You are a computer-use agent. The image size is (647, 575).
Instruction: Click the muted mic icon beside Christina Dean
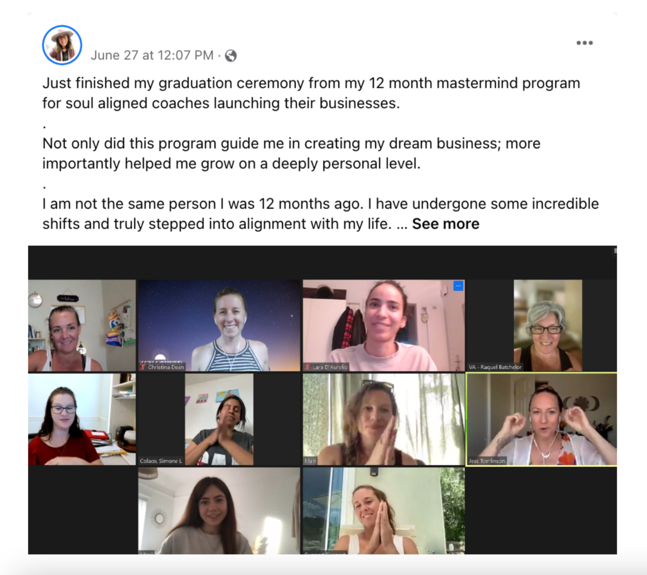(143, 367)
